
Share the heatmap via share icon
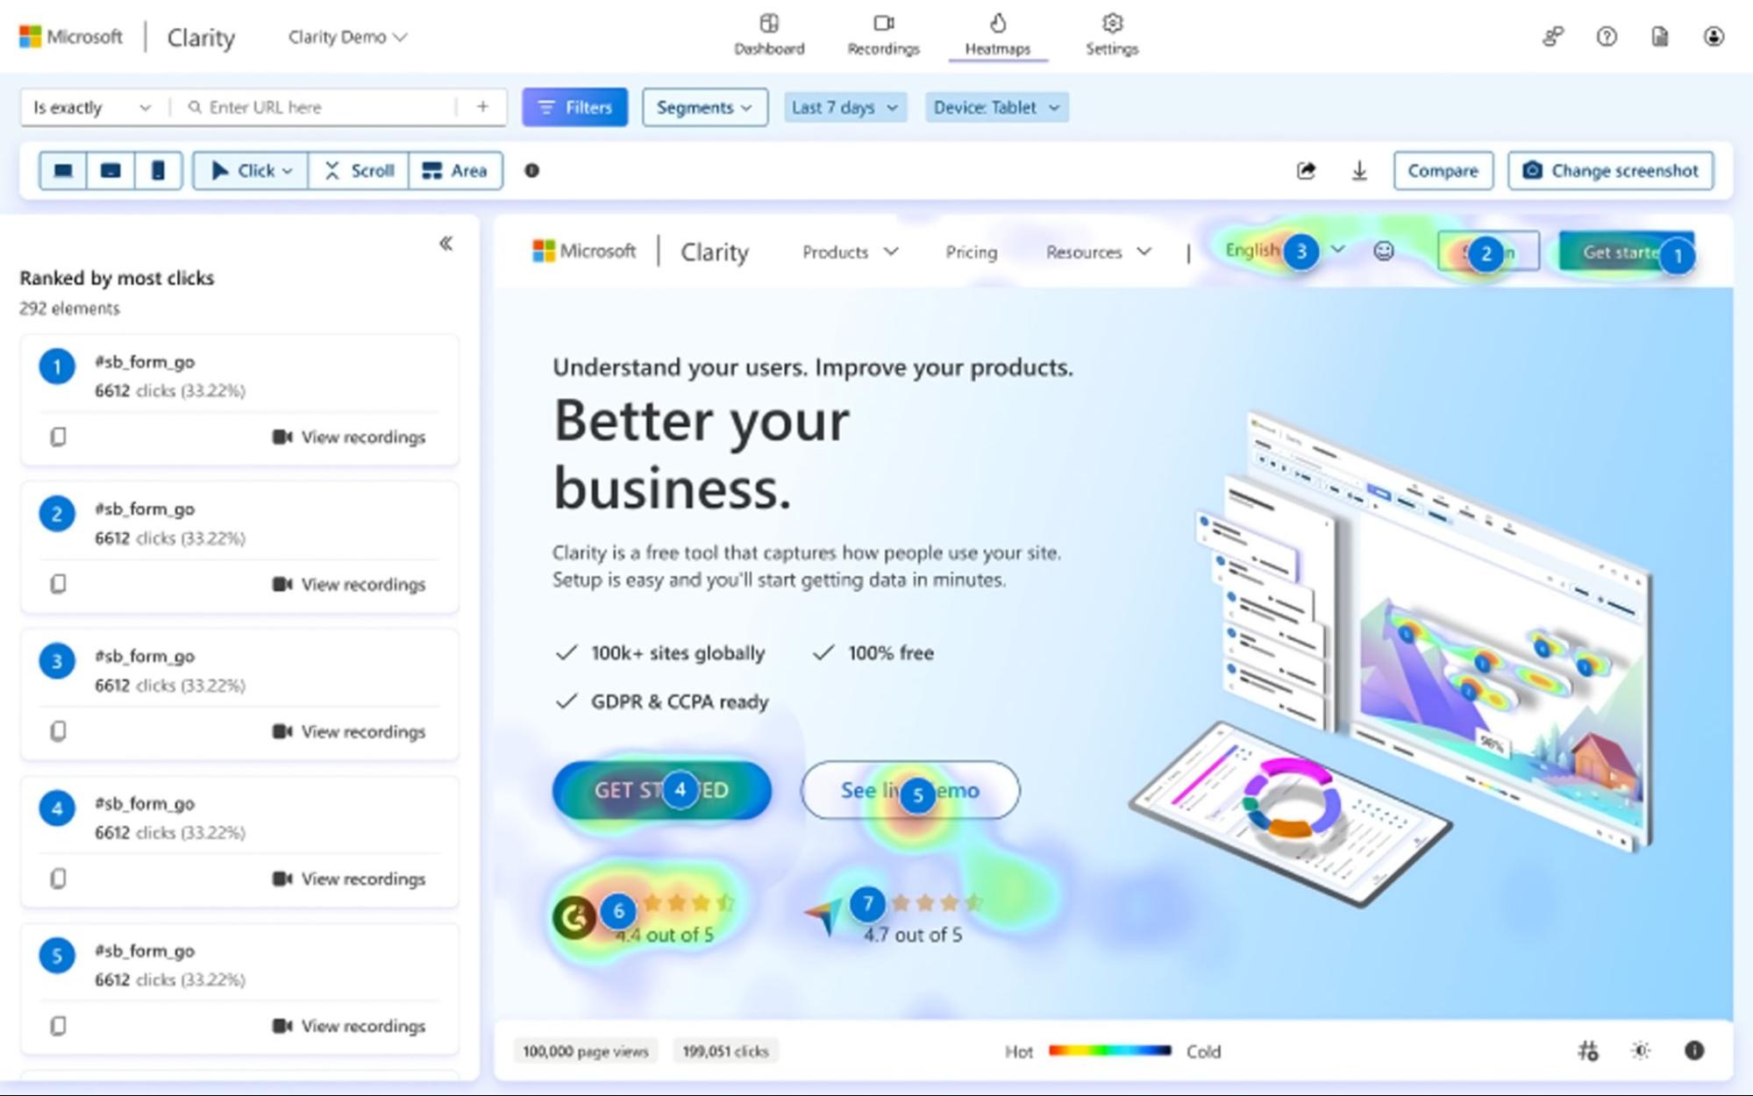point(1306,171)
